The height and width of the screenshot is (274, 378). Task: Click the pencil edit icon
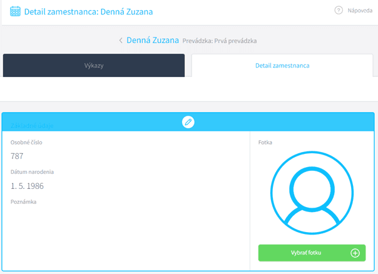click(188, 122)
